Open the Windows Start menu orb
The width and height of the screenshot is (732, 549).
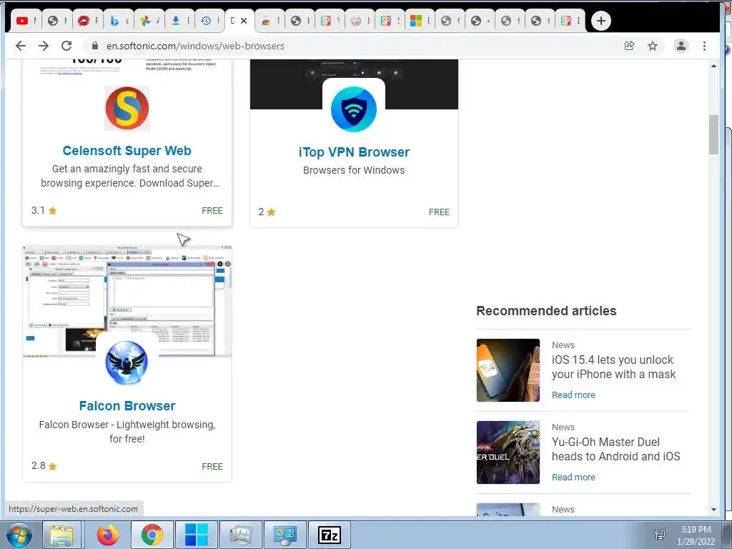pos(19,535)
